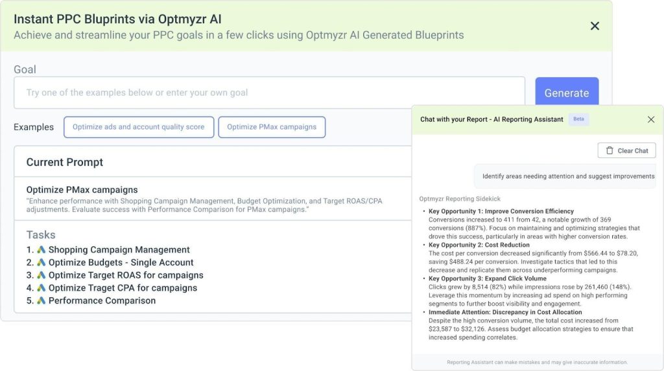
Task: Click Google Ads icon next to Performance Comparison
Action: [41, 300]
